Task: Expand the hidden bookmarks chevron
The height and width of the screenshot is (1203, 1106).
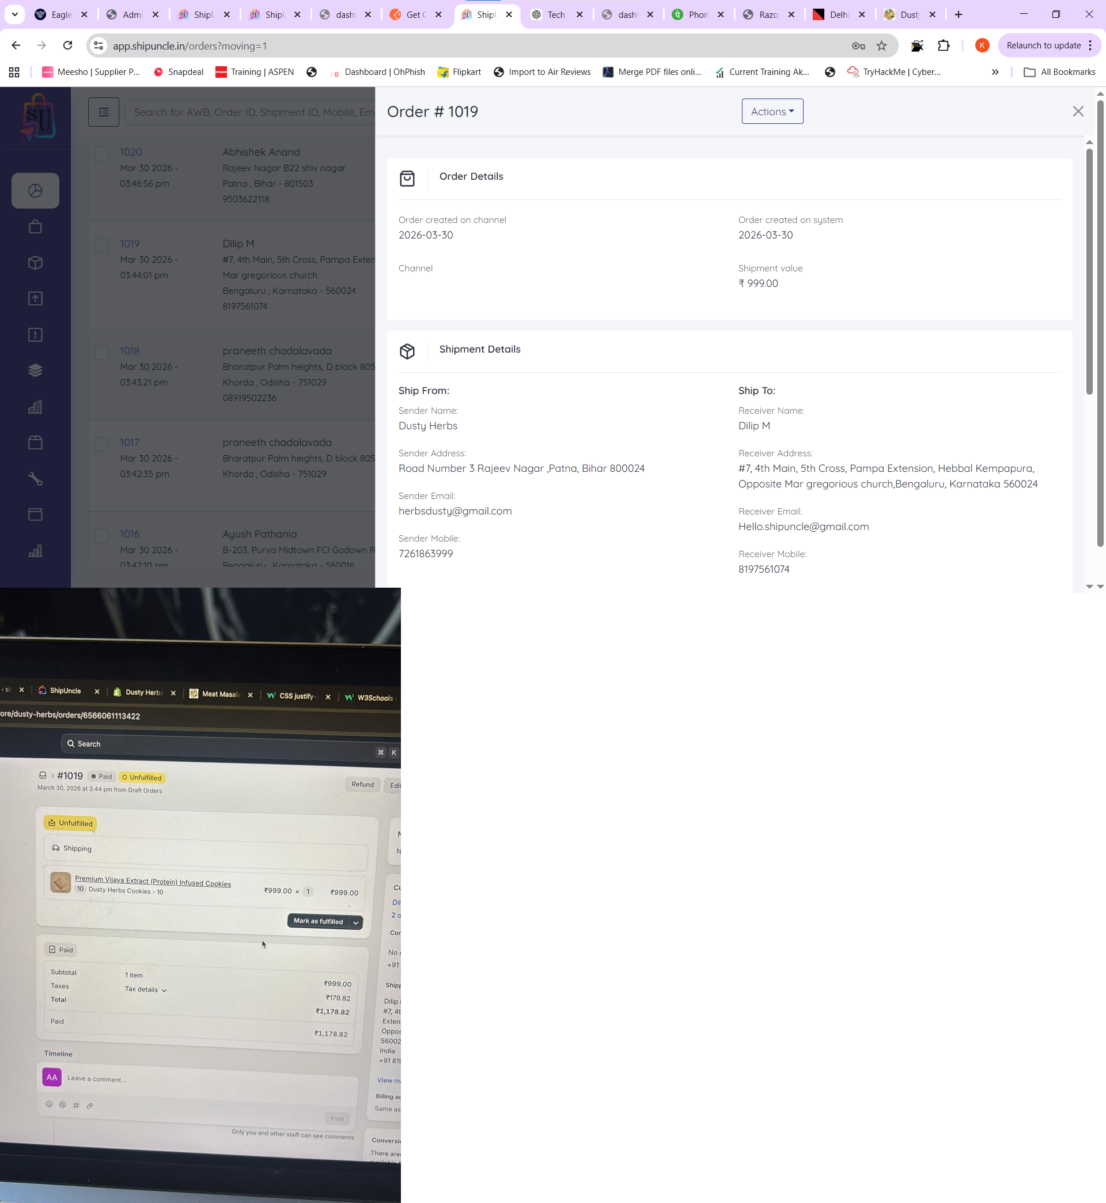Action: (x=995, y=72)
